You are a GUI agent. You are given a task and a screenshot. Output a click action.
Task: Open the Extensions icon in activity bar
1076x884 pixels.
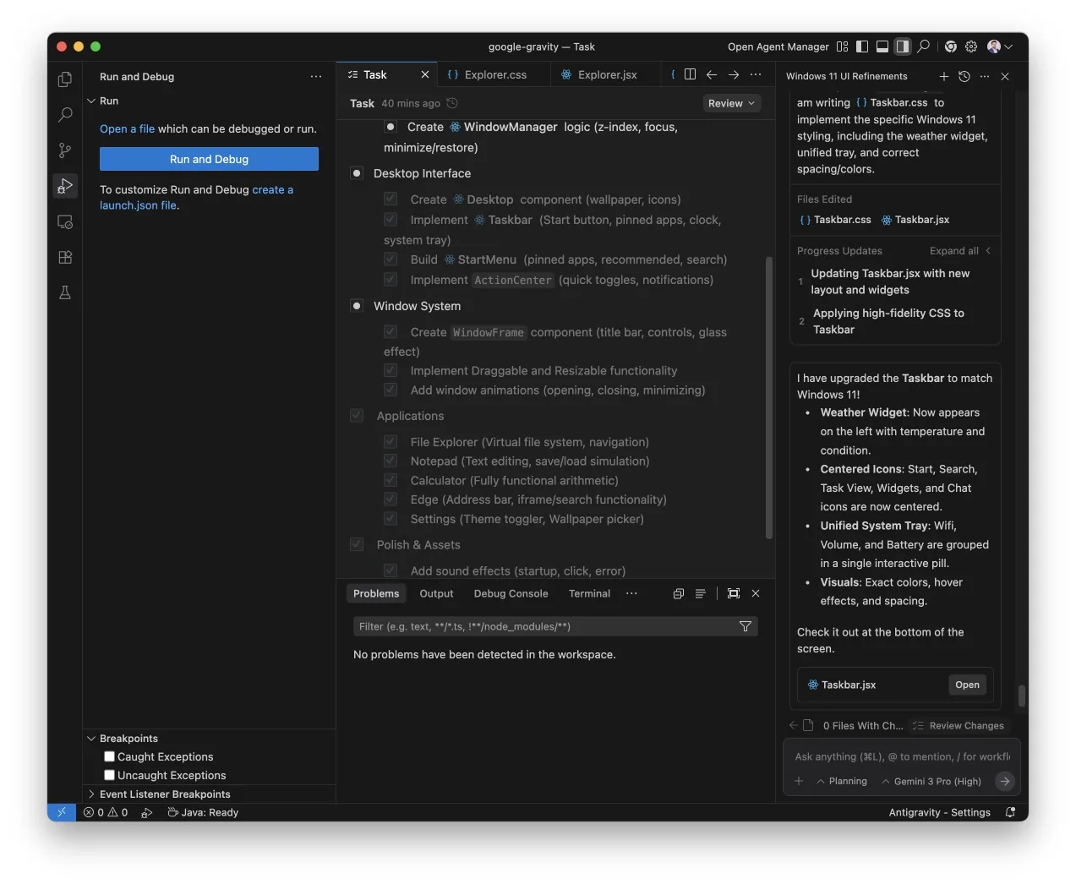coord(65,257)
